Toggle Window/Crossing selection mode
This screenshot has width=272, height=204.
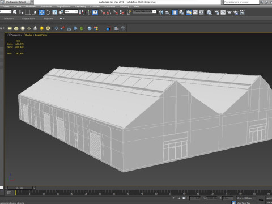pos(34,12)
